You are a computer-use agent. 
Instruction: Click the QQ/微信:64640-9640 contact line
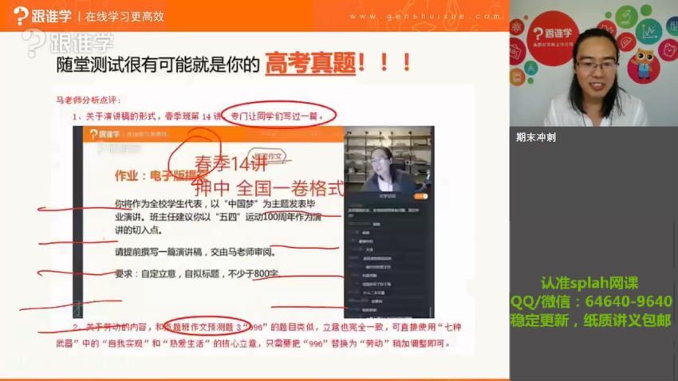tap(591, 301)
